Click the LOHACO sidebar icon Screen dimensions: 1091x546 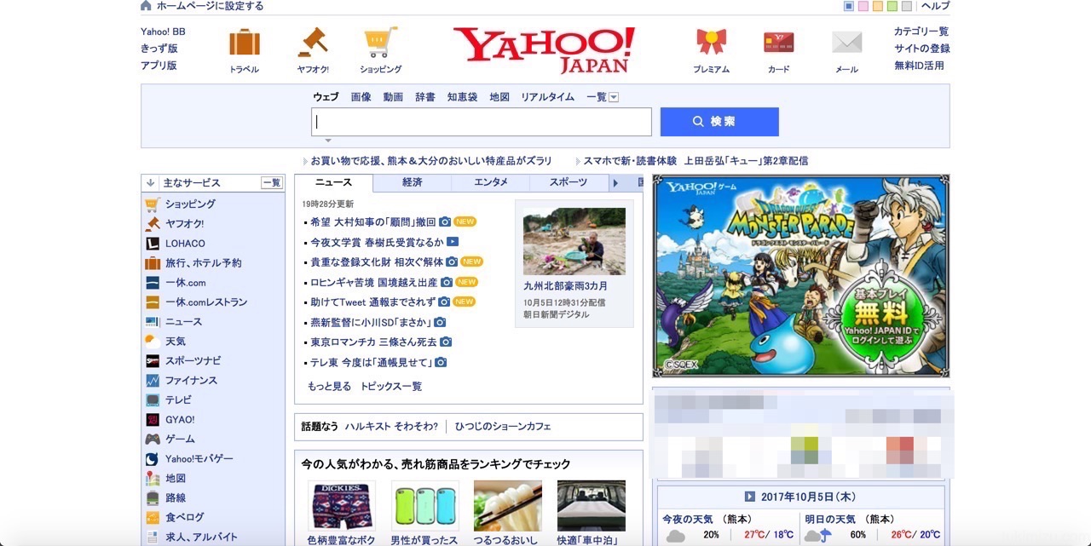pos(153,244)
